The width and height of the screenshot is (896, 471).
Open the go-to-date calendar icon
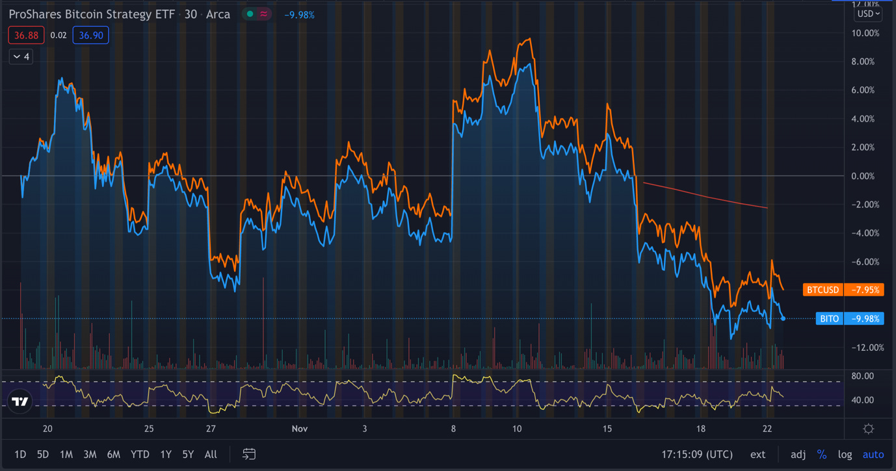pos(249,454)
